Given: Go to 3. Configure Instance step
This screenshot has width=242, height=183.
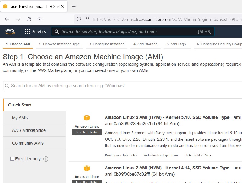Looking at the screenshot, I should pyautogui.click(x=106, y=44).
